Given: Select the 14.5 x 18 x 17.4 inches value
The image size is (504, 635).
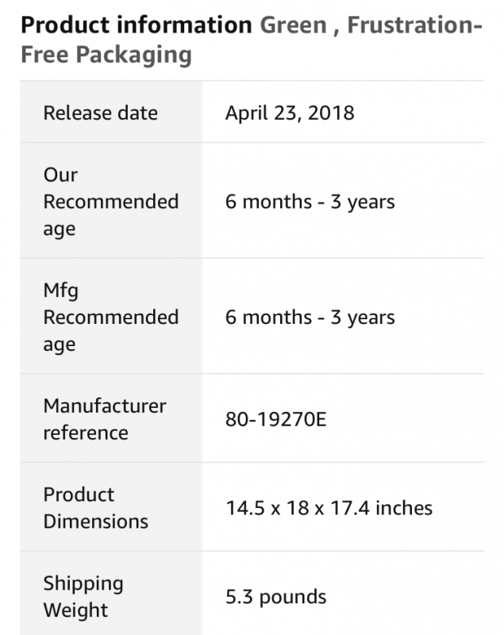Looking at the screenshot, I should coord(329,507).
